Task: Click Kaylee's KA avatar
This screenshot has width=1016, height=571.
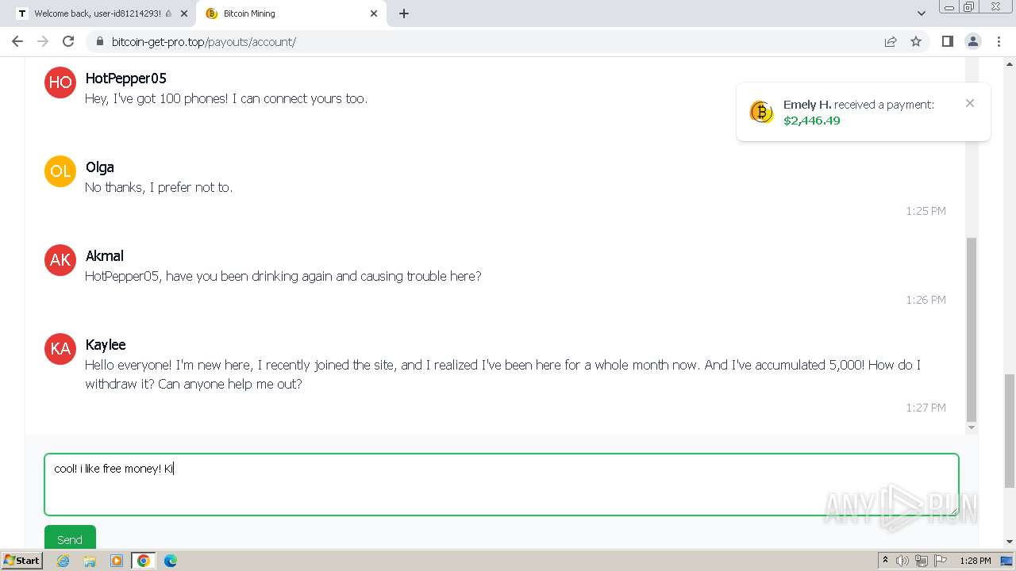Action: (x=60, y=349)
